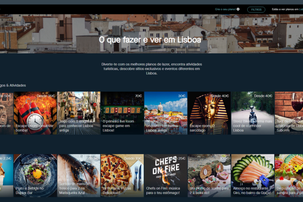Open 'O primeiro live room escape game em Lisboa!' card
This screenshot has width=303, height=202.
click(122, 113)
